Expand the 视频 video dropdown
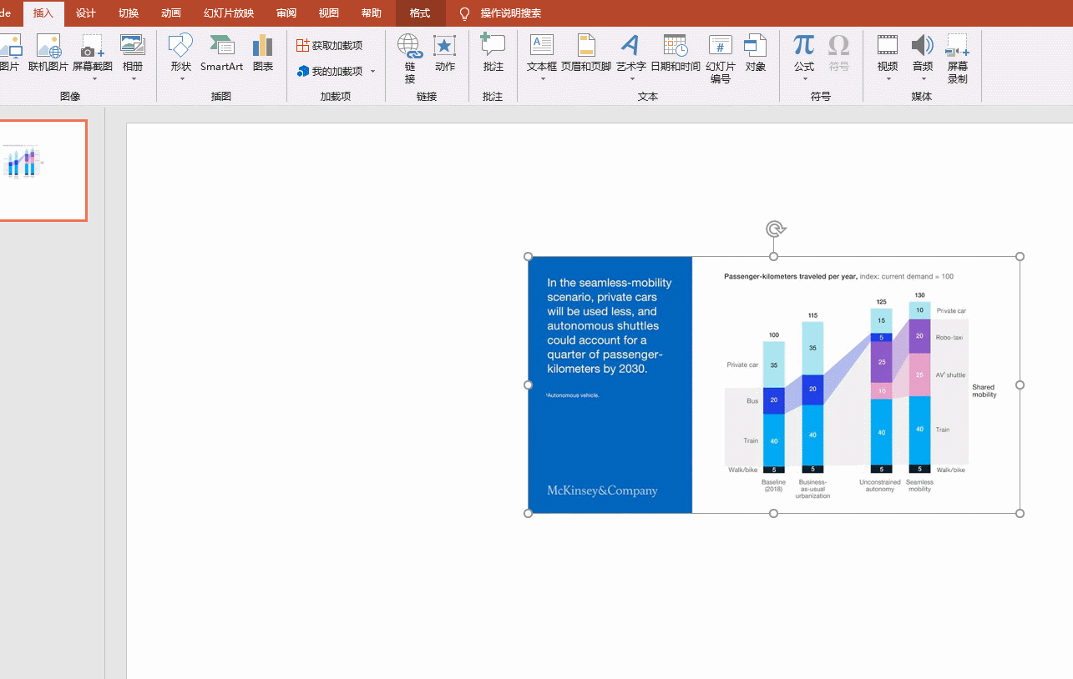 click(x=888, y=79)
